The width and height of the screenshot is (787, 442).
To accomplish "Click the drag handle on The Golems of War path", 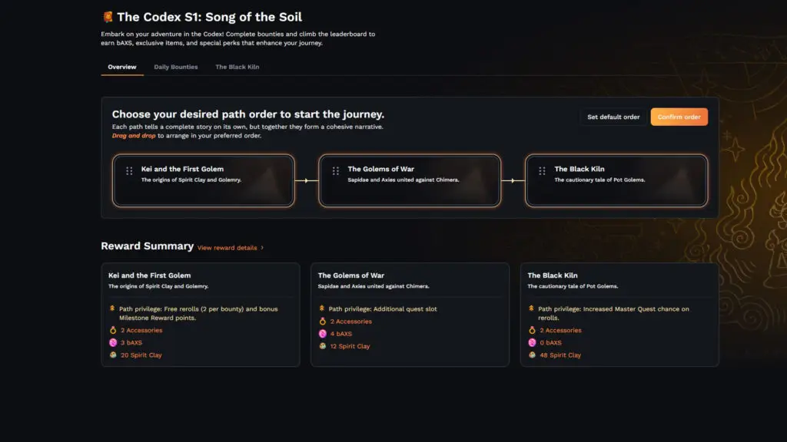I will (335, 170).
